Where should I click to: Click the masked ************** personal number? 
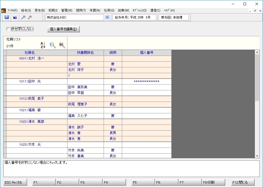(x=147, y=81)
